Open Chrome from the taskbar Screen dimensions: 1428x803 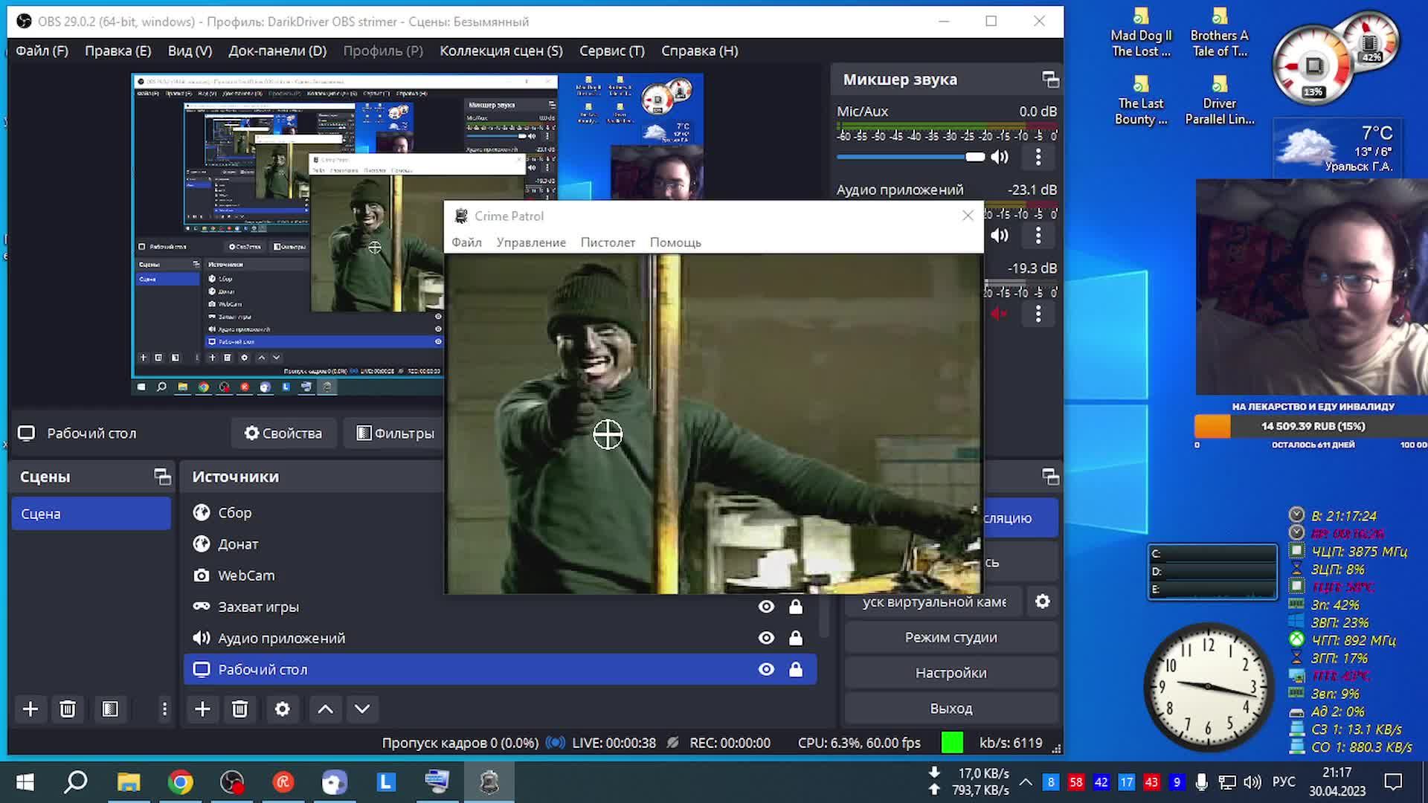[180, 782]
